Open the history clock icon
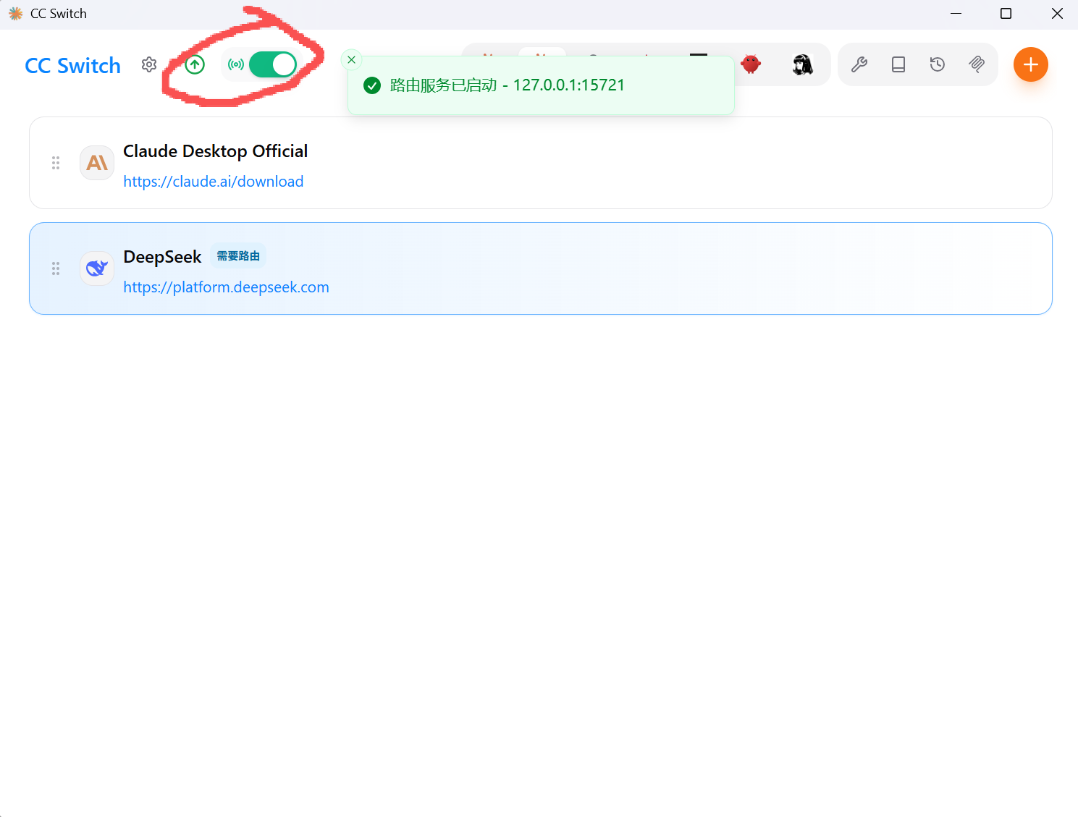This screenshot has height=817, width=1078. pyautogui.click(x=938, y=64)
